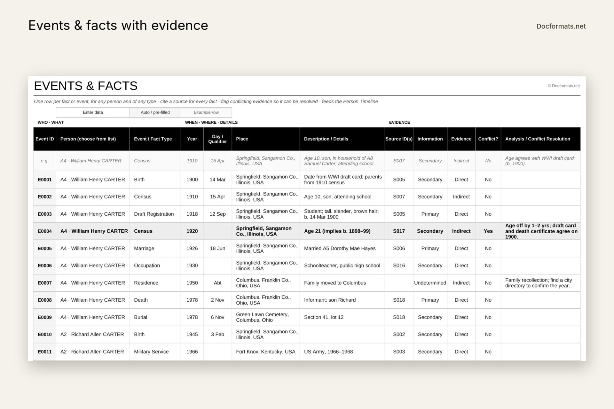614x409 pixels.
Task: Click the 'Undetermined' information cell
Action: 430,283
